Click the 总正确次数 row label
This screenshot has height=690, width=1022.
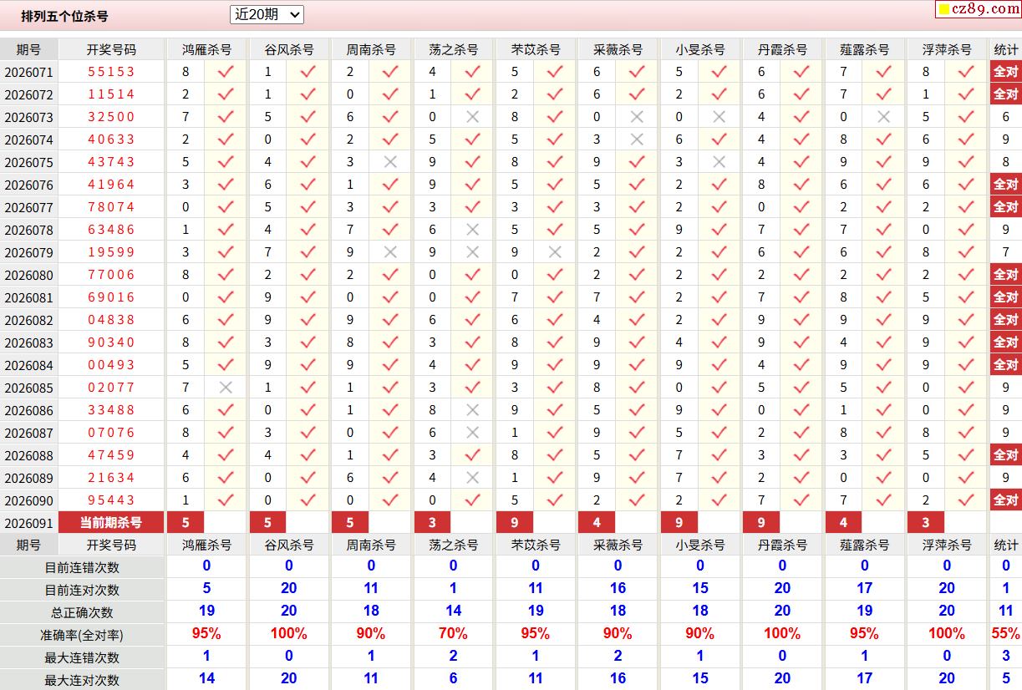click(x=82, y=612)
